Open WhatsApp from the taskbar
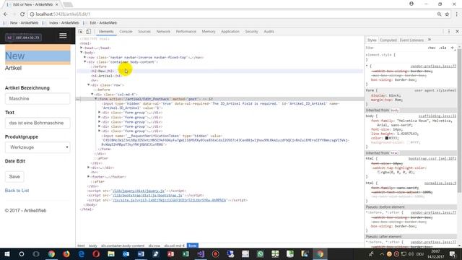The height and width of the screenshot is (260, 462). point(260,253)
